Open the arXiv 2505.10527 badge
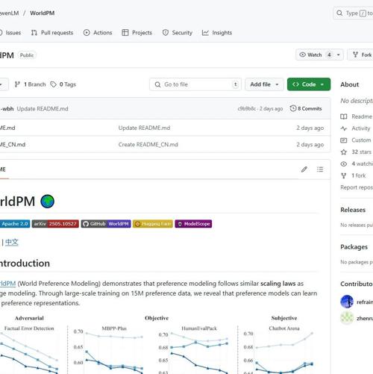Image resolution: width=373 pixels, height=374 pixels. 55,224
